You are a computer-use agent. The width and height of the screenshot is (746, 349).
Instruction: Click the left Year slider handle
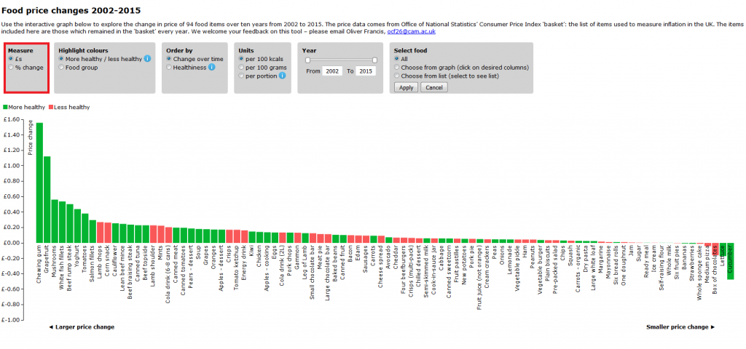(307, 60)
